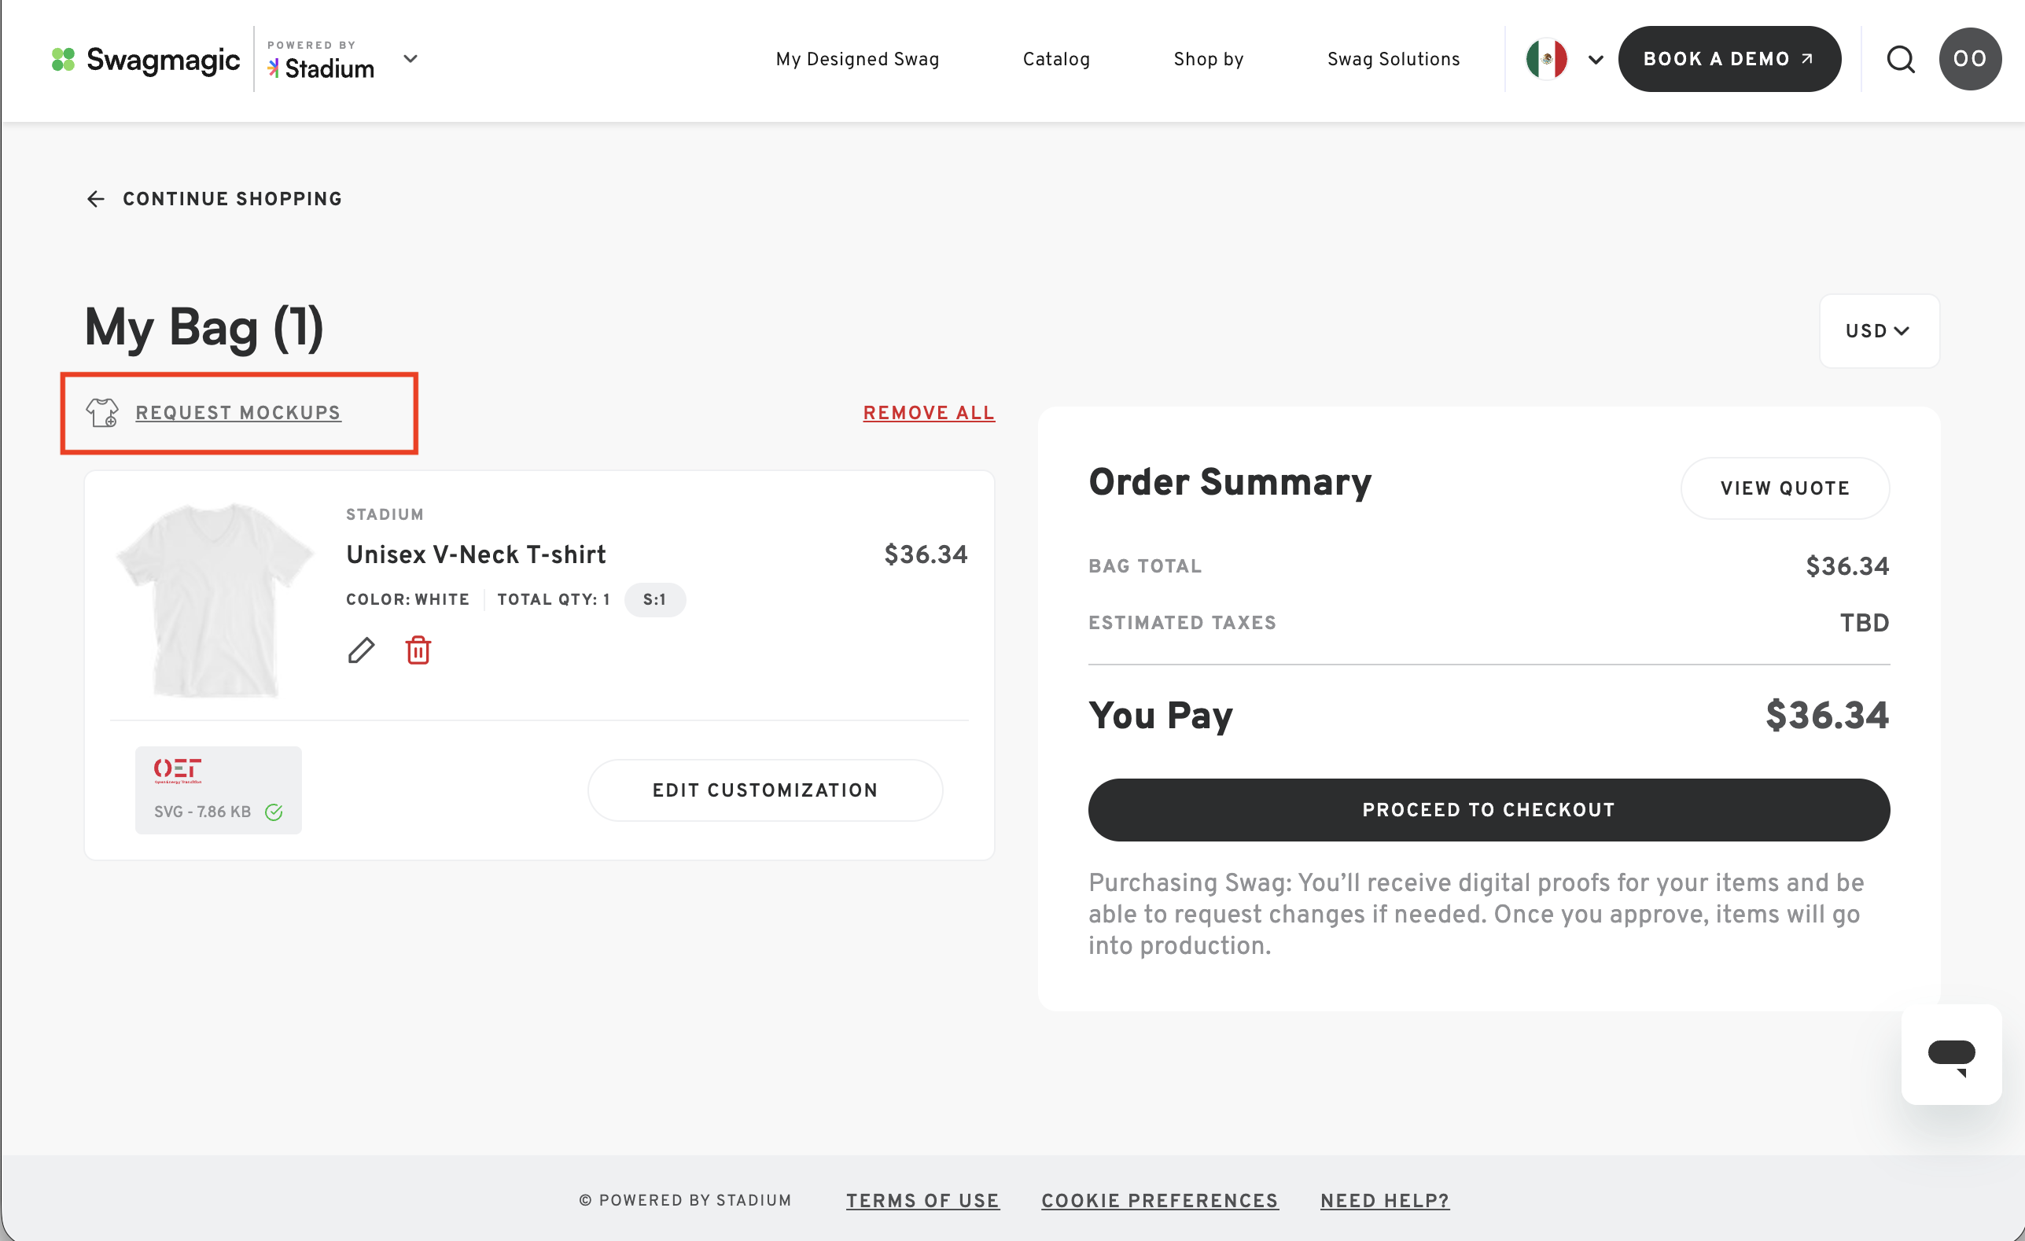Click the COLOR: WHITE label
2025x1241 pixels.
407,600
